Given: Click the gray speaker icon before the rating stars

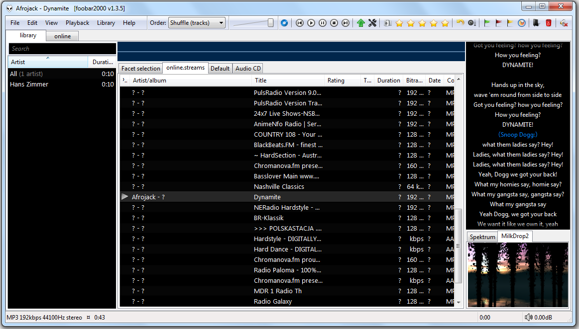Looking at the screenshot, I should click(387, 23).
